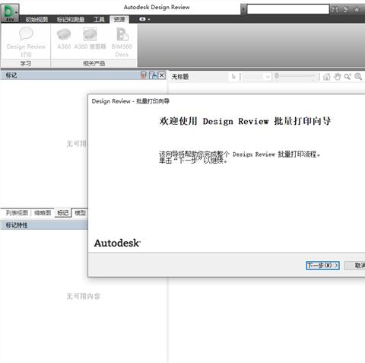Screen dimensions: 365x363
Task: Select the 模型 panel tab
Action: [x=80, y=212]
